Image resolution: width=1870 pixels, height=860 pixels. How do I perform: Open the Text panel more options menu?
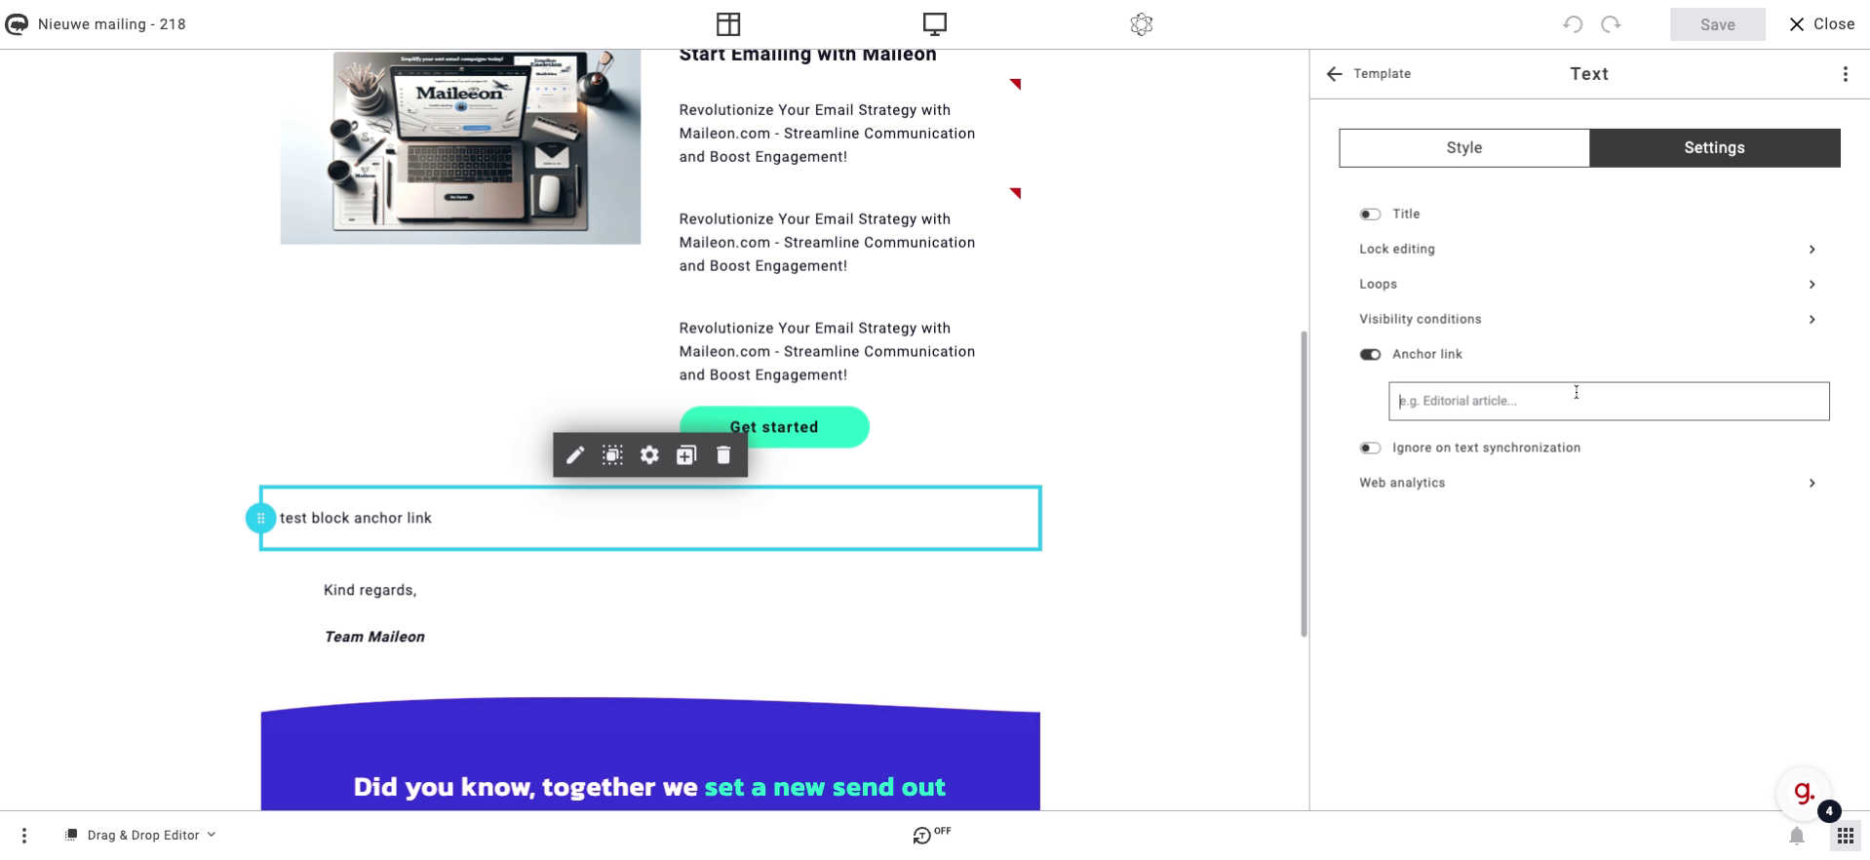(1845, 74)
